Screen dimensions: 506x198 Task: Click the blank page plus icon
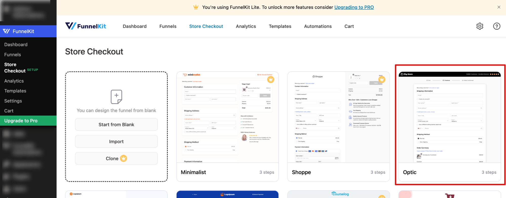tap(116, 97)
